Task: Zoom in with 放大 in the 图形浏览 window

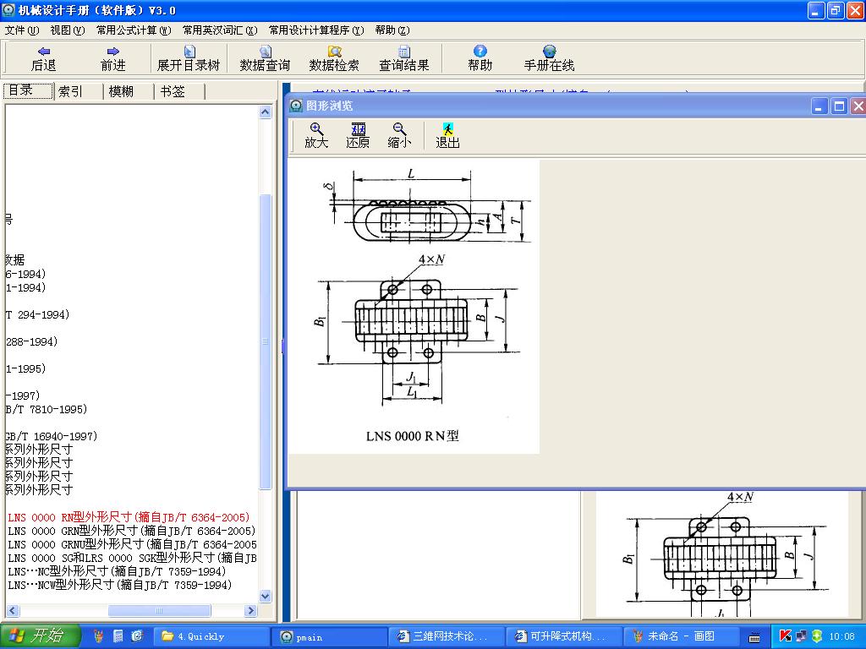Action: click(x=316, y=135)
